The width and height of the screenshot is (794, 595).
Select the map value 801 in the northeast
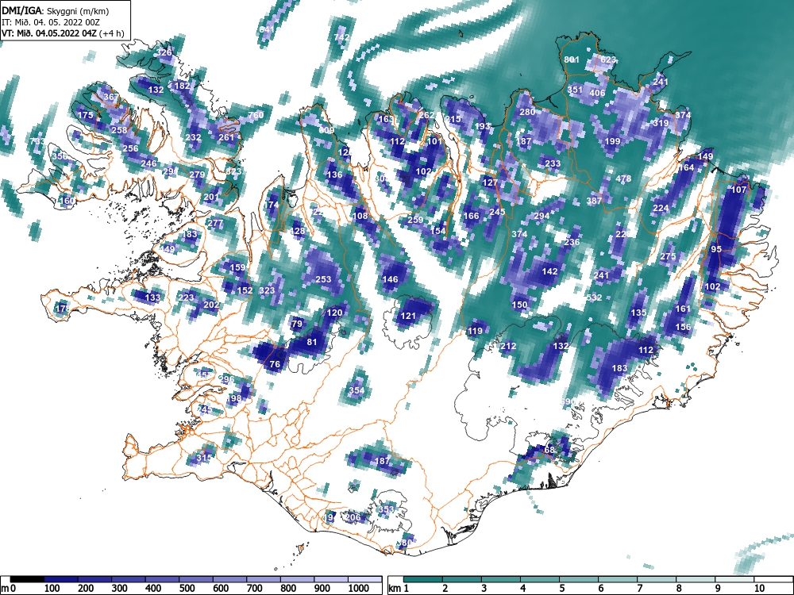coord(572,59)
